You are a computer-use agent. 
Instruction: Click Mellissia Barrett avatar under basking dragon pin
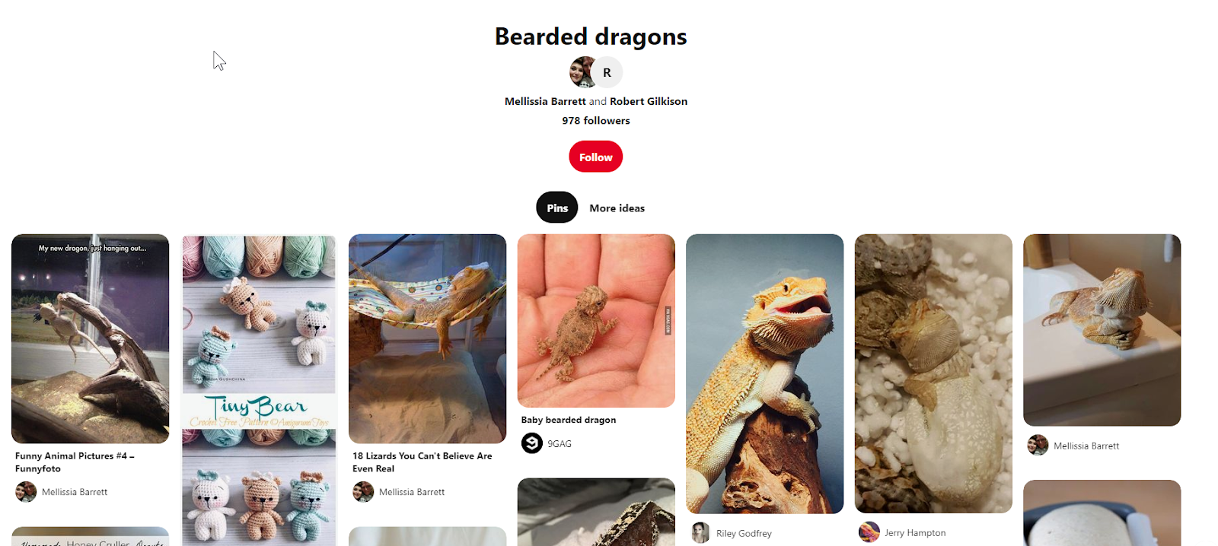(x=1038, y=446)
